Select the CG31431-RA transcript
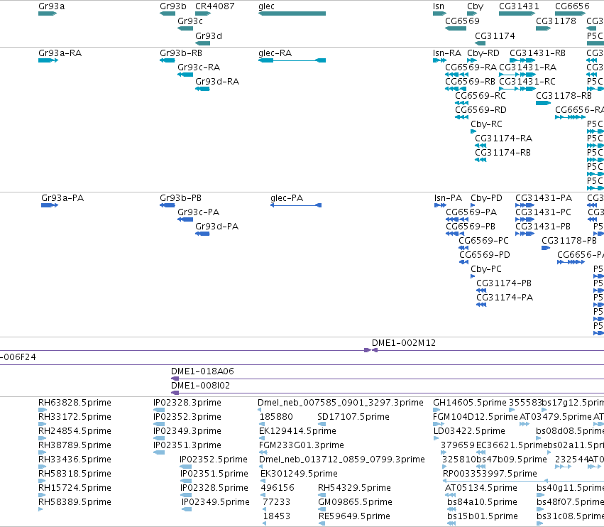The width and height of the screenshot is (604, 527). (517, 75)
